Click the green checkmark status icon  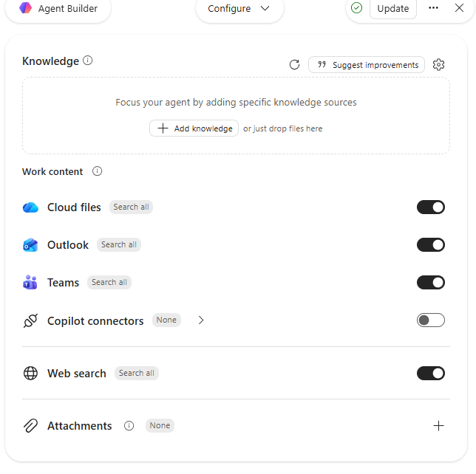[x=356, y=8]
